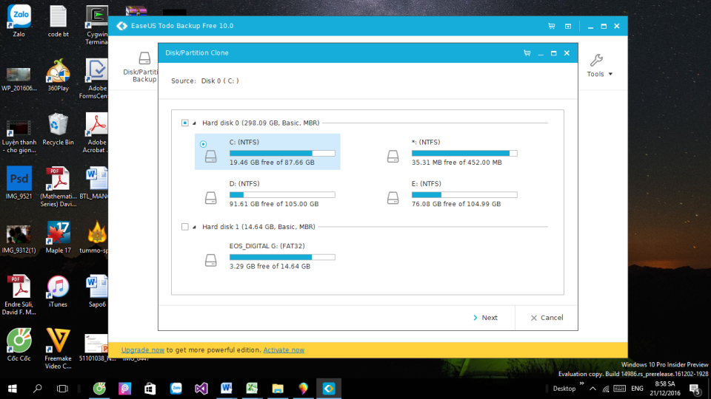Collapse the Hard disk 0 tree arrow
The image size is (711, 399).
[x=194, y=123]
